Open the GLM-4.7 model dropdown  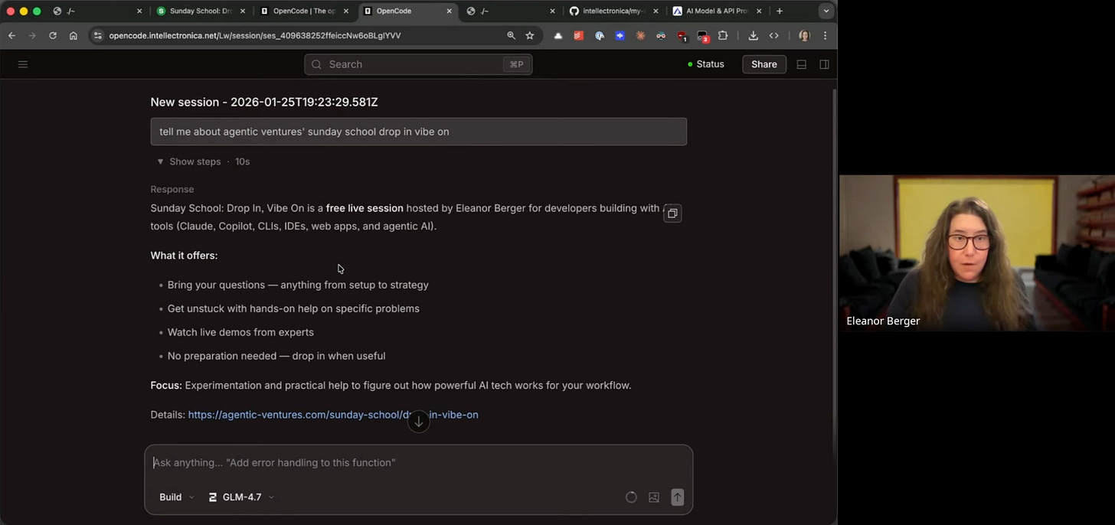tap(241, 497)
